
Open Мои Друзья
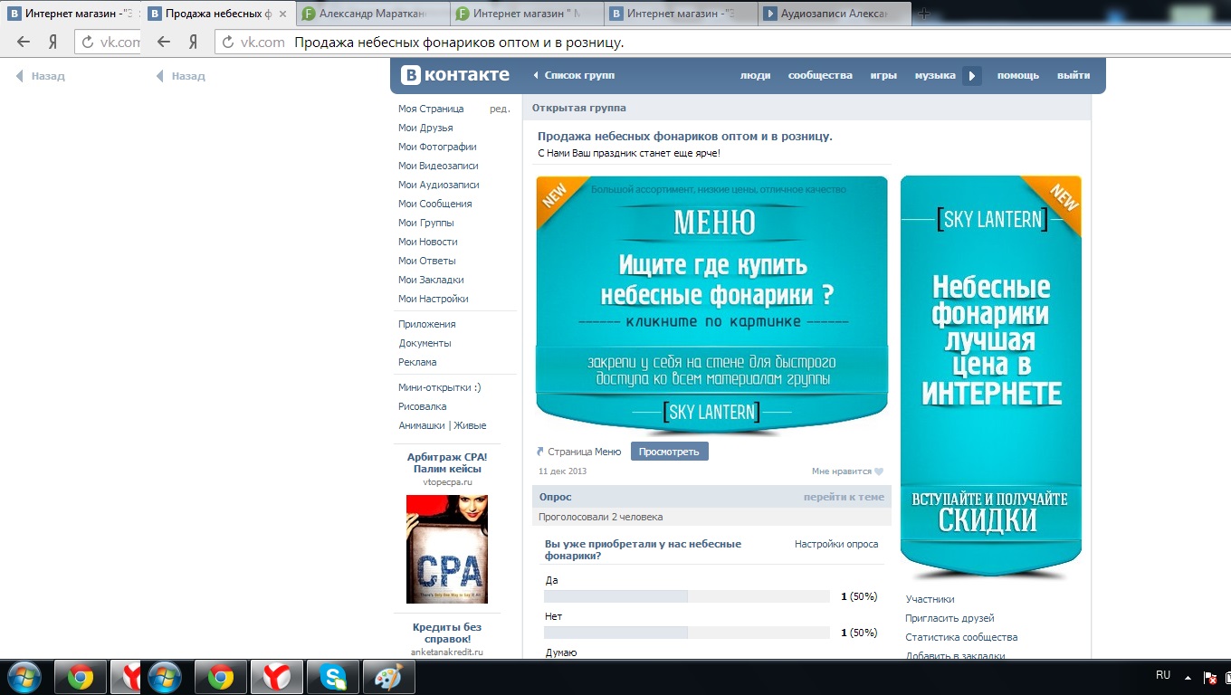click(425, 128)
